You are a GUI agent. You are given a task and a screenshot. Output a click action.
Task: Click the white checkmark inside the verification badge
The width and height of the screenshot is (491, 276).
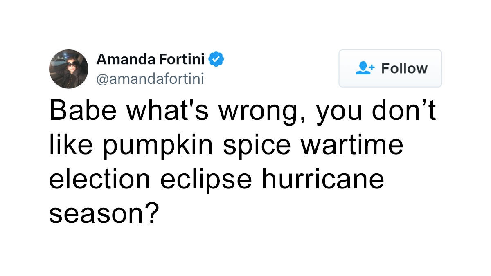pos(216,59)
